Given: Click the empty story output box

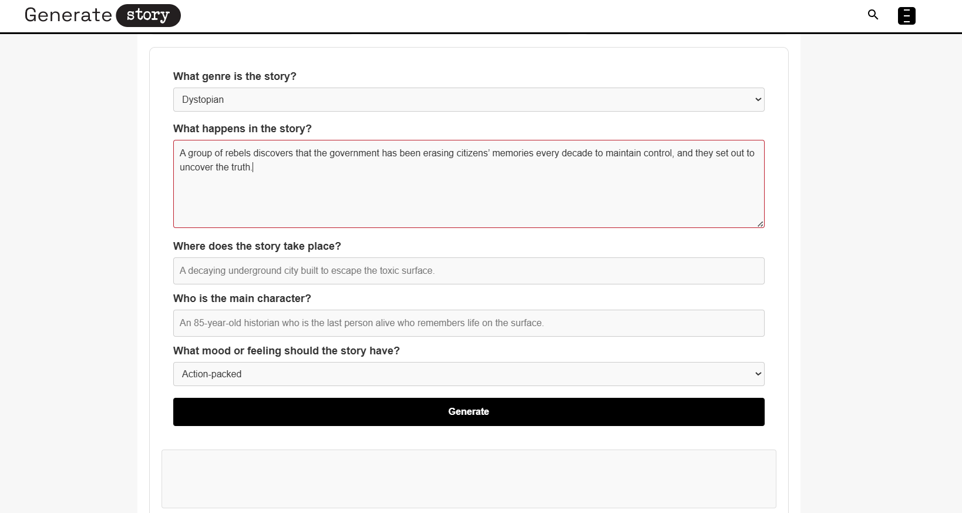Looking at the screenshot, I should pyautogui.click(x=468, y=479).
